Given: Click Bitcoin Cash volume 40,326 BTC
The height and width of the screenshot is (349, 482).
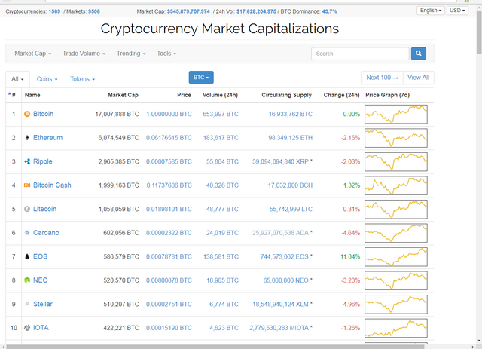Looking at the screenshot, I should click(222, 185).
